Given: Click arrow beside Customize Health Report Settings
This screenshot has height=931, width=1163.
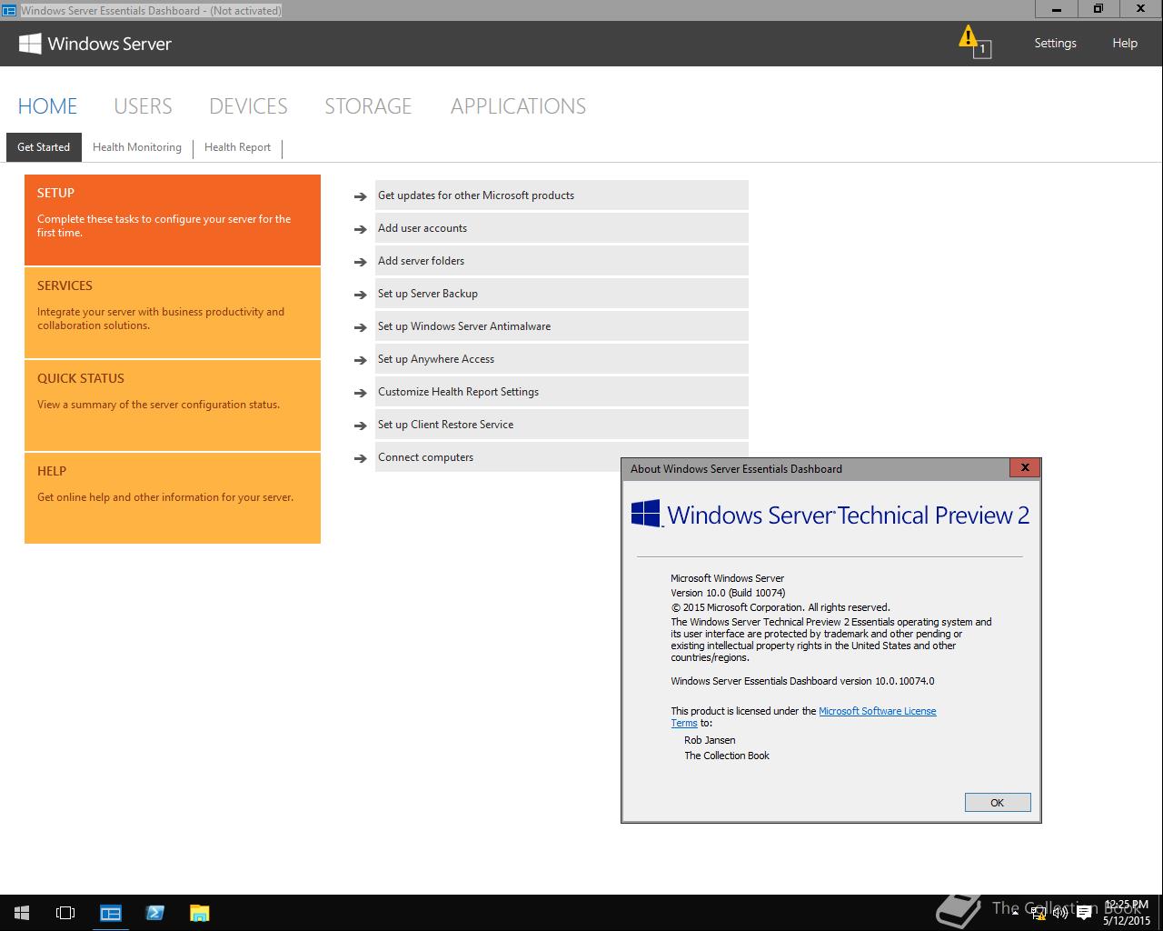Looking at the screenshot, I should pyautogui.click(x=361, y=393).
